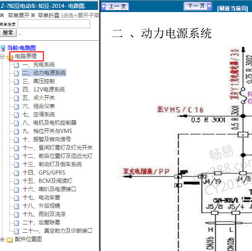
Task: Go to the previous page (上一页)
Action: tap(115, 6)
